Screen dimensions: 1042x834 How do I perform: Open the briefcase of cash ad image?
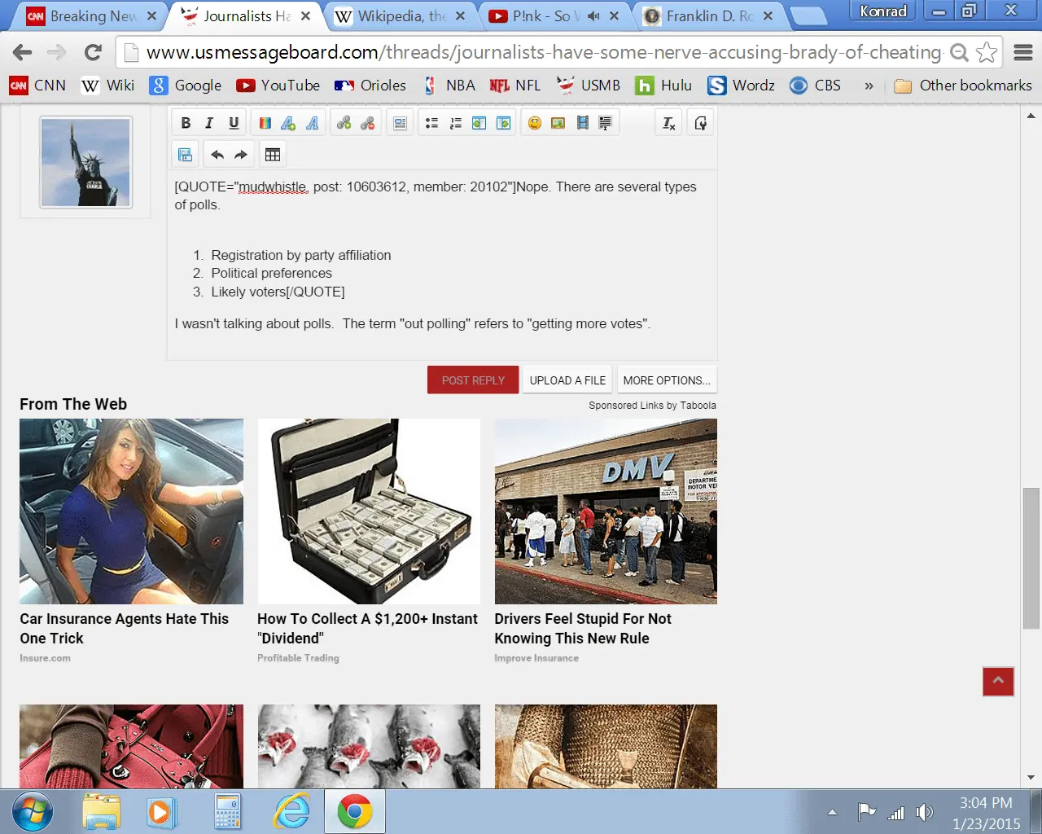click(x=369, y=511)
